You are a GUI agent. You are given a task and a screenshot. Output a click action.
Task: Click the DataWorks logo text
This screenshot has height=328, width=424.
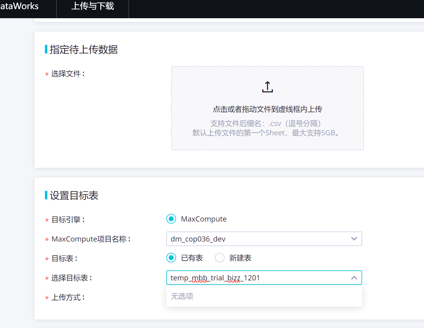point(19,6)
